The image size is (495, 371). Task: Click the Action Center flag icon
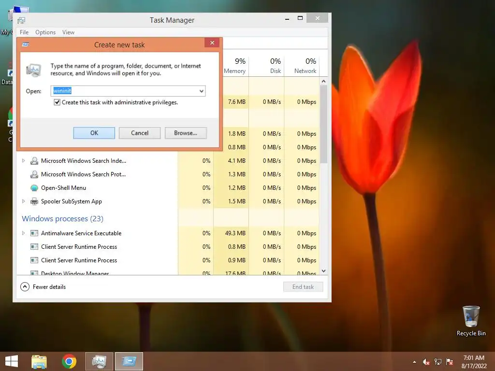pos(450,362)
